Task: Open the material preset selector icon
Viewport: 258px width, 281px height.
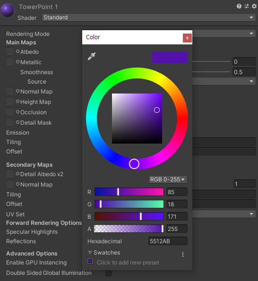Action: pyautogui.click(x=247, y=6)
